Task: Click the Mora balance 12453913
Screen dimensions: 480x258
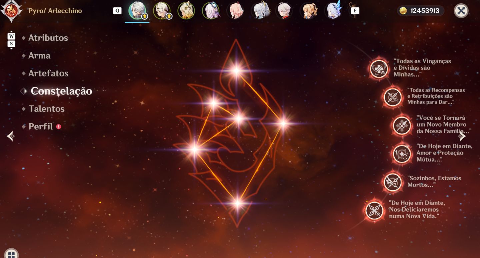Action: (x=425, y=11)
